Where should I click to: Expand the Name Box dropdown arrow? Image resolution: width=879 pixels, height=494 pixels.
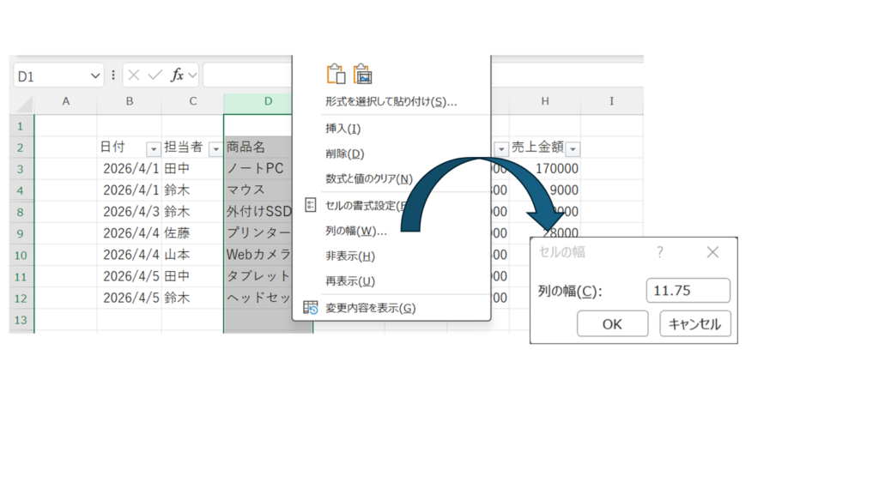(95, 75)
